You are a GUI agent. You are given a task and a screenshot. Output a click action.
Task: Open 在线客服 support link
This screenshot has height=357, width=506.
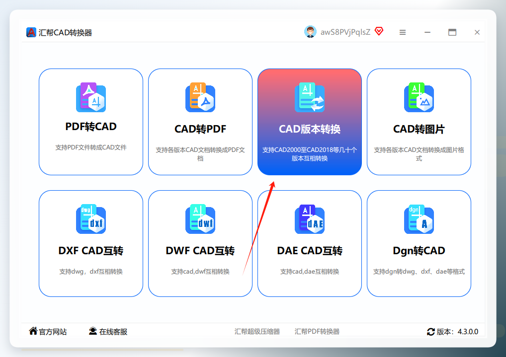tap(113, 332)
